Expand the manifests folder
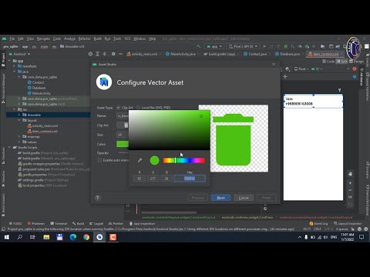This screenshot has height=277, width=370. (15, 66)
